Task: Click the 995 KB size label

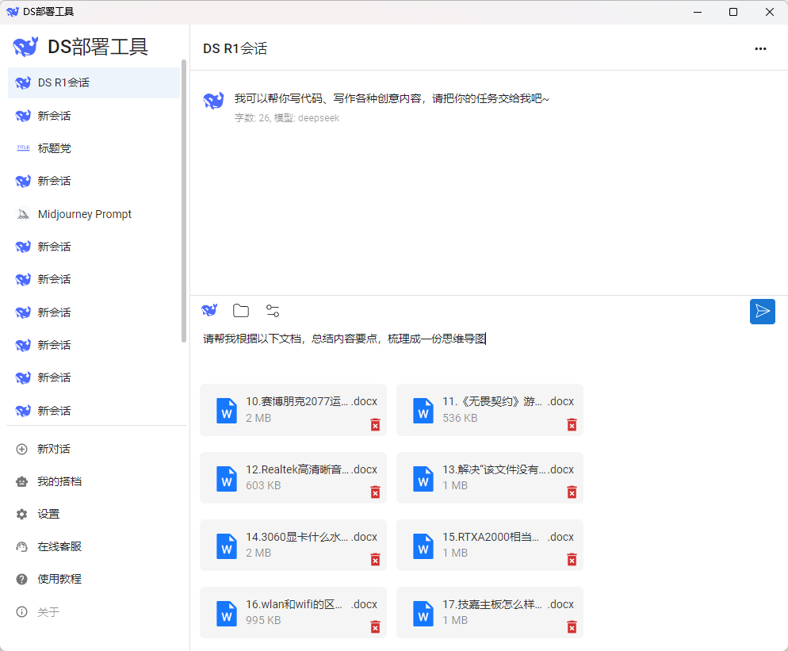Action: point(263,620)
